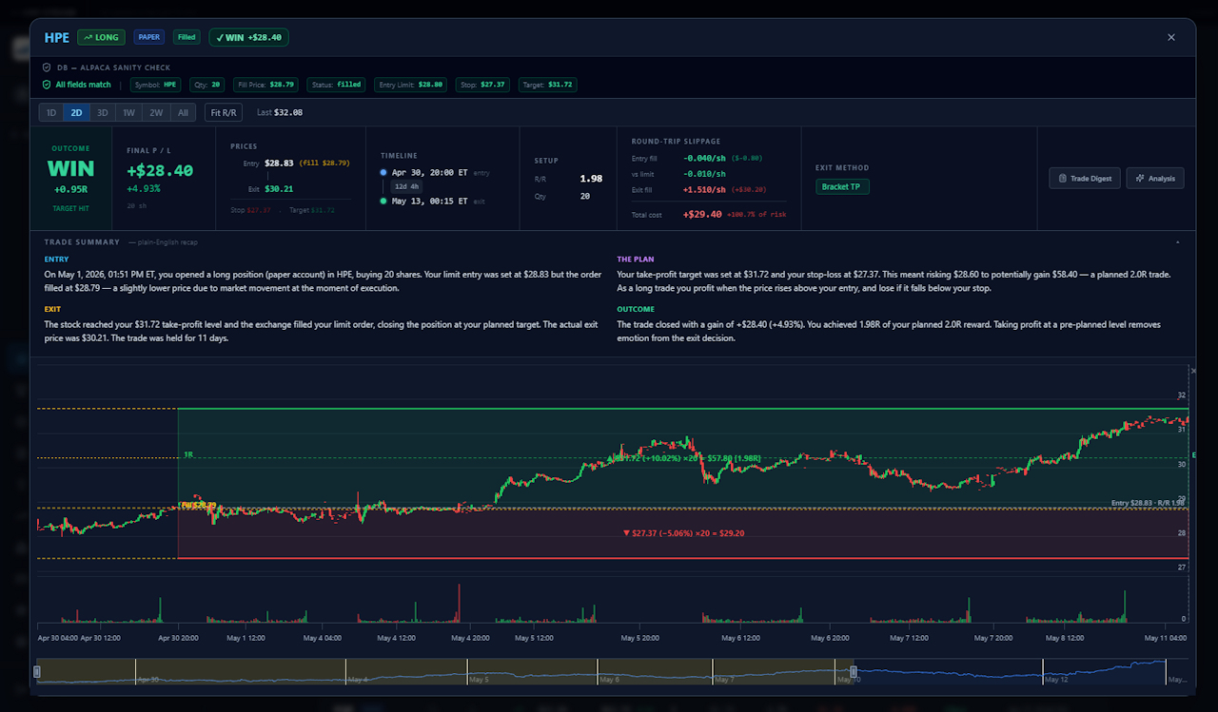Click the Bracket TP exit method tag
Screen dimensions: 1218x712
click(842, 186)
